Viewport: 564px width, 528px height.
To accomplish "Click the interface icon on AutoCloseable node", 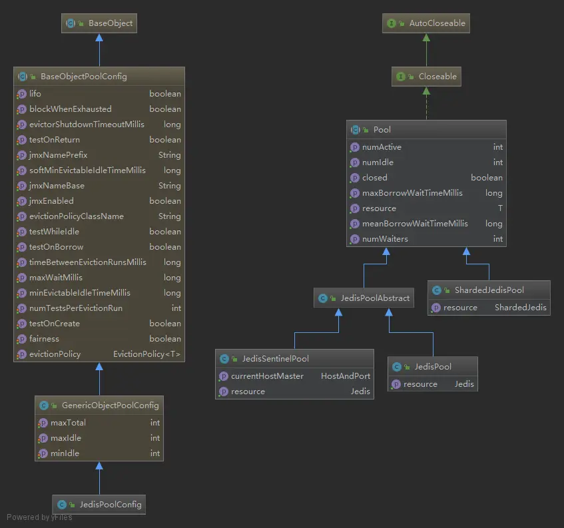I will (x=392, y=23).
